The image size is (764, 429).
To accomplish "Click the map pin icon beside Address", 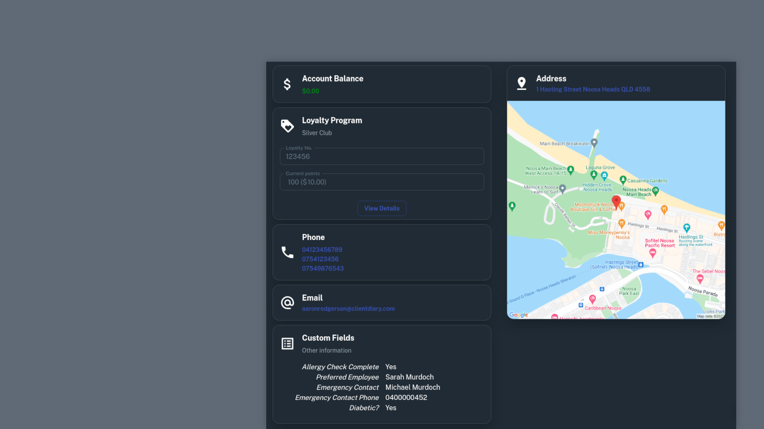I will (522, 83).
